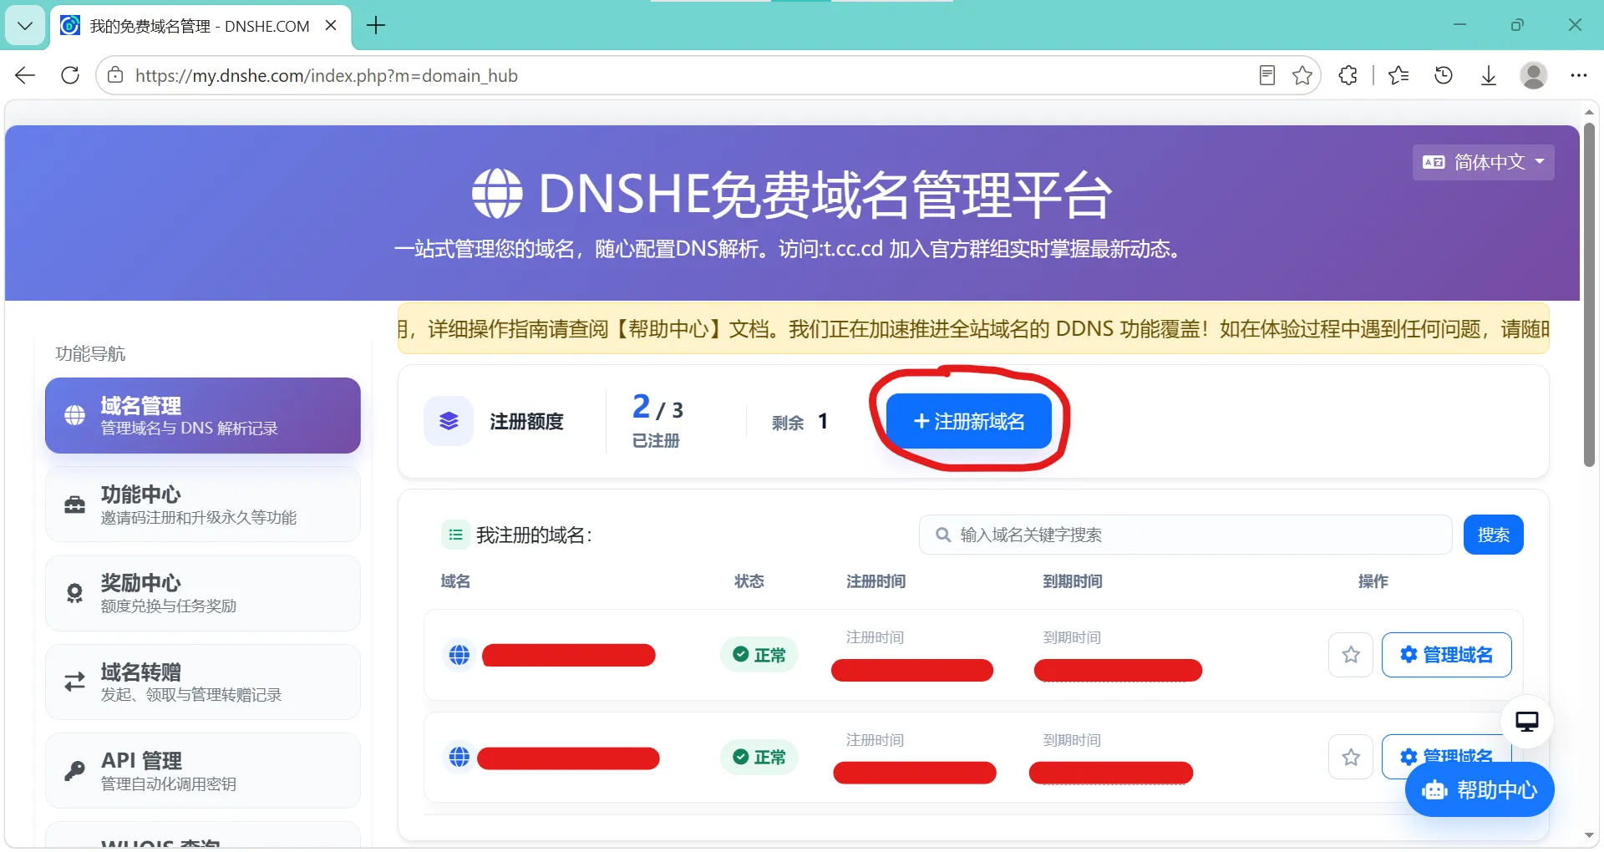Click 管理域名 for the first domain

pyautogui.click(x=1446, y=655)
